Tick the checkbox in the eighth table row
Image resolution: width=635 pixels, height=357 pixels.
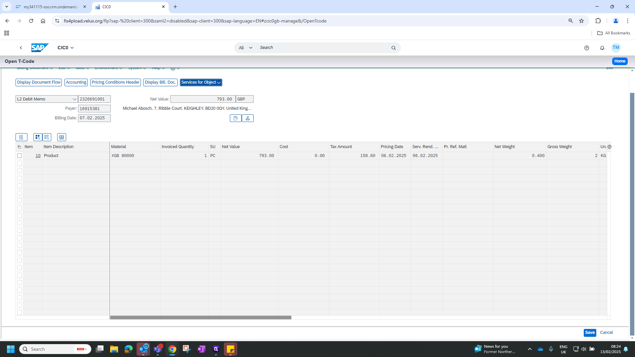coord(20,208)
